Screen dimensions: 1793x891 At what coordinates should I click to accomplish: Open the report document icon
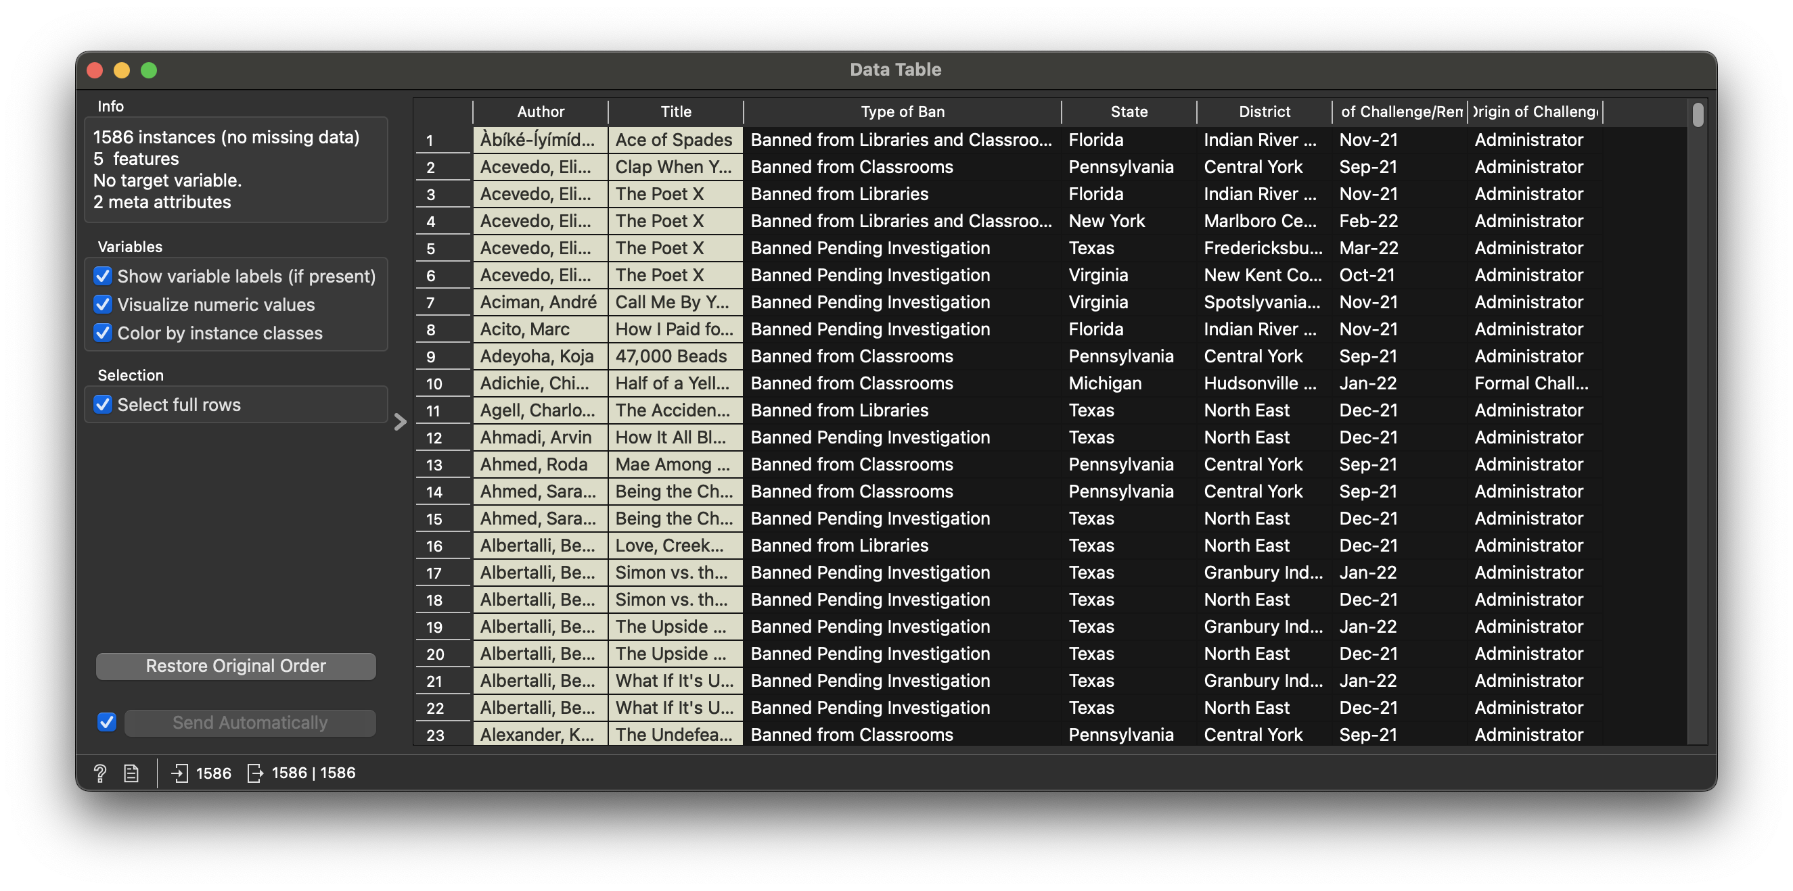131,773
